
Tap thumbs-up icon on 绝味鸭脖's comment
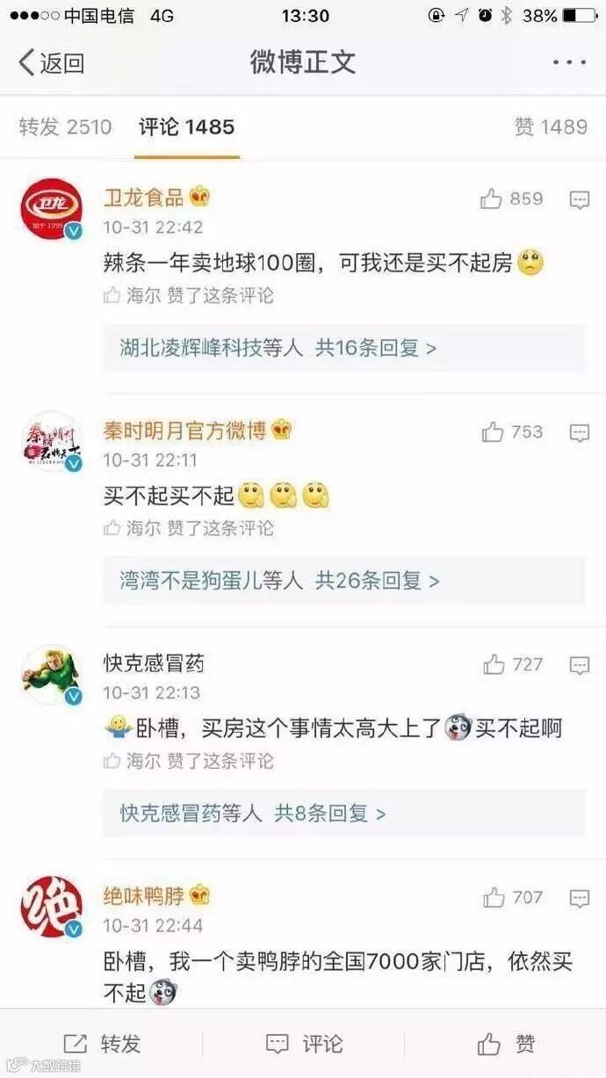494,898
